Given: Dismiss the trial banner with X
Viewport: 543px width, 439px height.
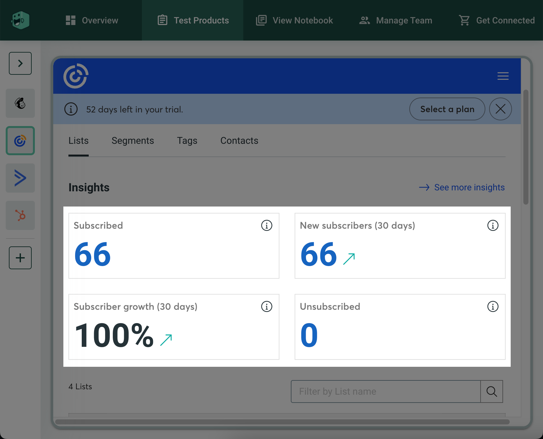Looking at the screenshot, I should [x=500, y=109].
